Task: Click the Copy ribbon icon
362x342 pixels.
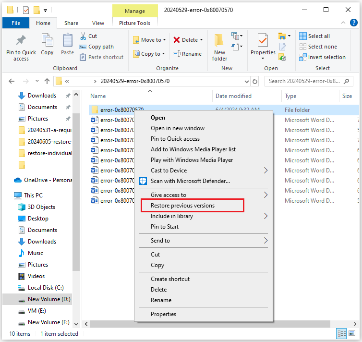Action: pyautogui.click(x=48, y=40)
